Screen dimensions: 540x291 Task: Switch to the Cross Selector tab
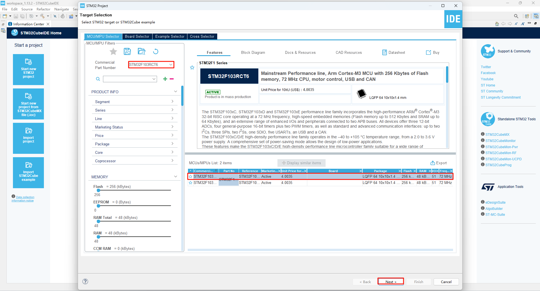202,37
